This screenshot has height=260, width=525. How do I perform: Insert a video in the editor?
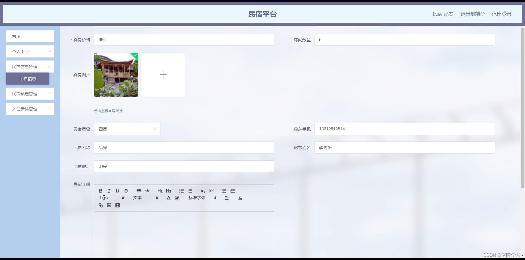117,205
